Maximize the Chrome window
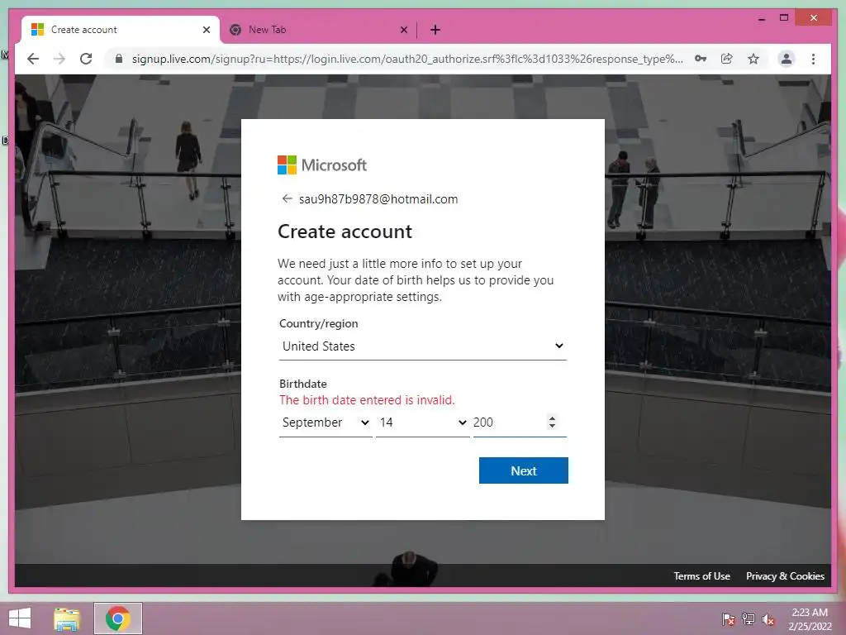846x635 pixels. pyautogui.click(x=784, y=18)
